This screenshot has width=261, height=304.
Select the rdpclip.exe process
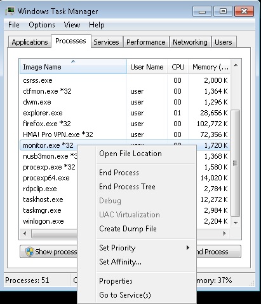point(49,189)
